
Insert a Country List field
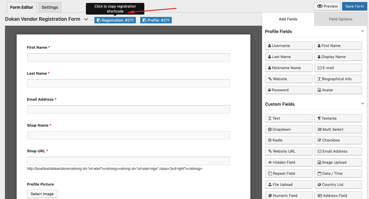(338, 184)
